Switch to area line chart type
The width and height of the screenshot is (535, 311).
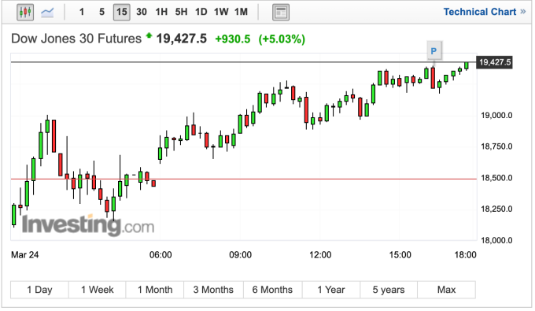47,13
